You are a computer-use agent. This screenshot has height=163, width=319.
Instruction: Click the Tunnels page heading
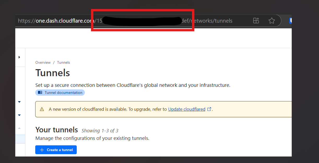pyautogui.click(x=53, y=73)
